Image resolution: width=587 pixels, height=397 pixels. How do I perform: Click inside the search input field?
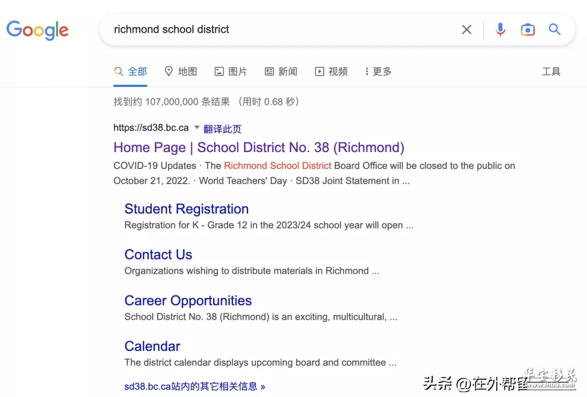point(272,29)
